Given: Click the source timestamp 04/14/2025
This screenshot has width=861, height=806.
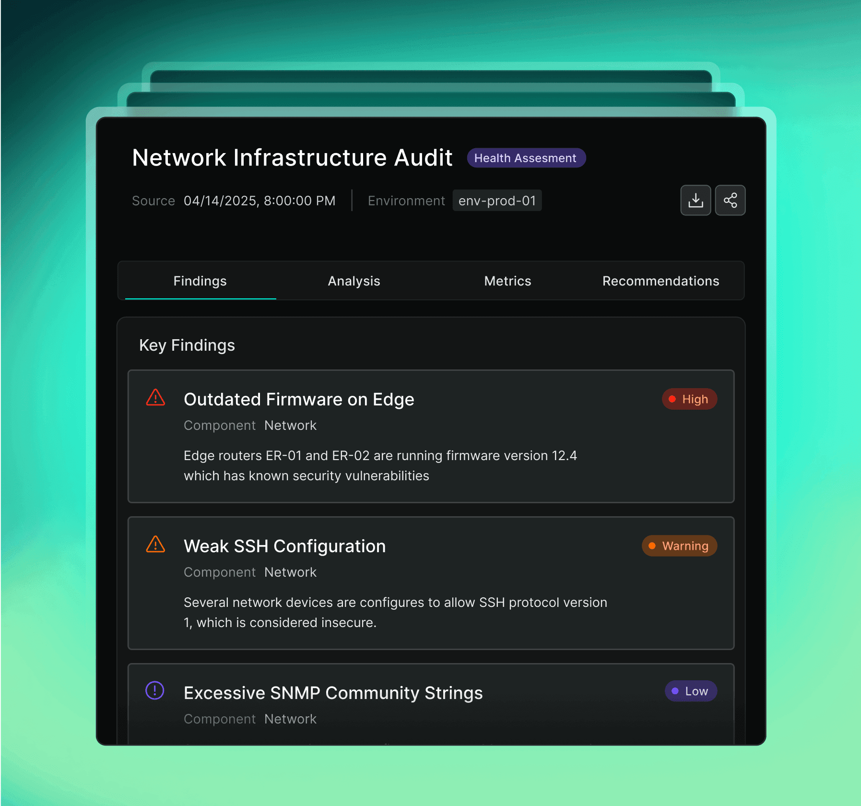Looking at the screenshot, I should click(x=259, y=201).
